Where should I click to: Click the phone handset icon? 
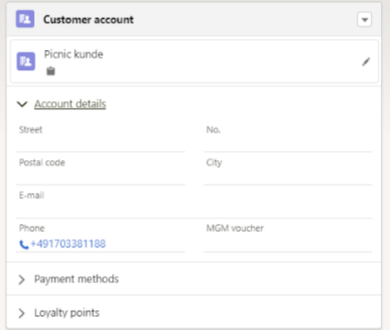pyautogui.click(x=24, y=244)
